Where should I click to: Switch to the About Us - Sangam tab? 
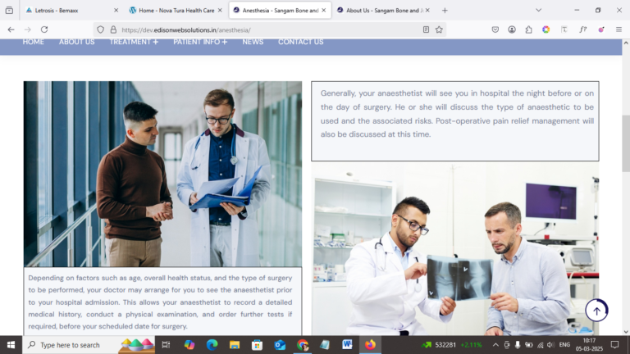click(x=381, y=11)
